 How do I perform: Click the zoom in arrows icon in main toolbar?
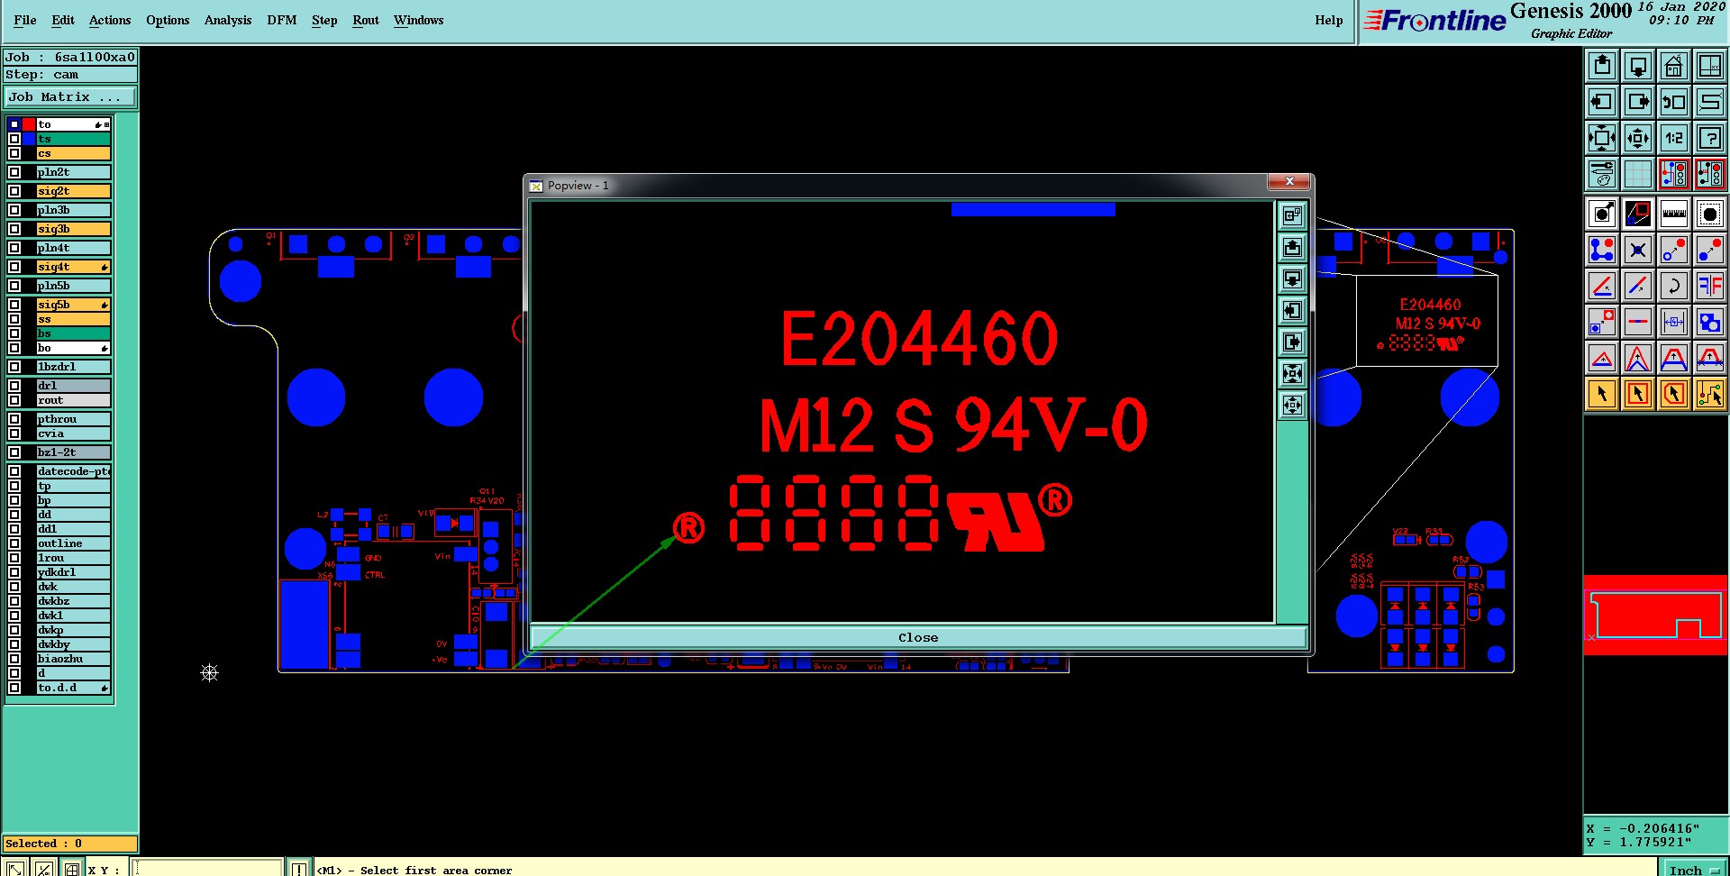pyautogui.click(x=1602, y=138)
